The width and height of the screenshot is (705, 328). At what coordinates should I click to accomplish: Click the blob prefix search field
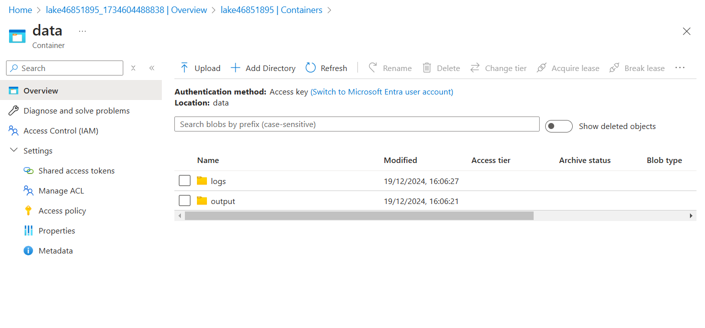click(x=357, y=124)
